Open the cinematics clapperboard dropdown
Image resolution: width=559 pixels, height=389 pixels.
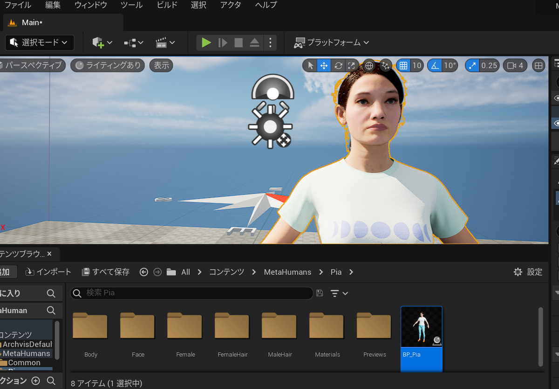pos(165,42)
